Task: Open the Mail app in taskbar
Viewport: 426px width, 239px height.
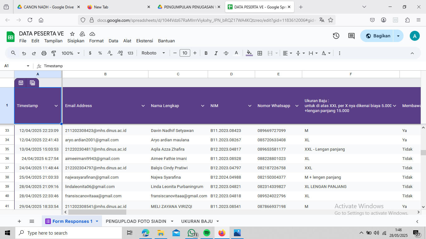Action: point(176,233)
